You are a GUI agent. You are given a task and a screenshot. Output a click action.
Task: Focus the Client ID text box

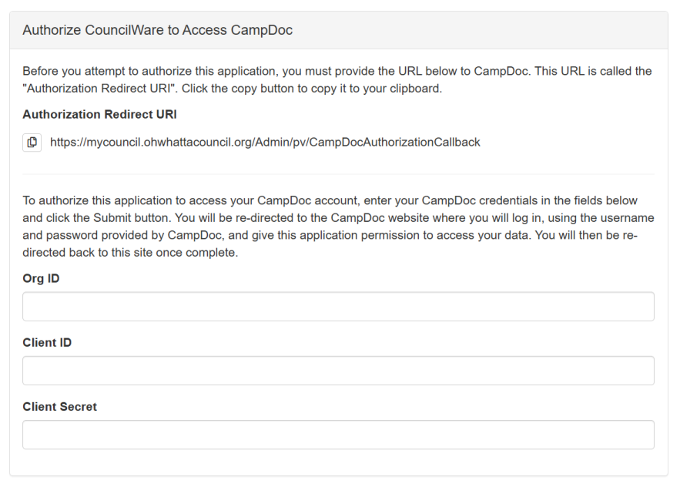point(338,371)
